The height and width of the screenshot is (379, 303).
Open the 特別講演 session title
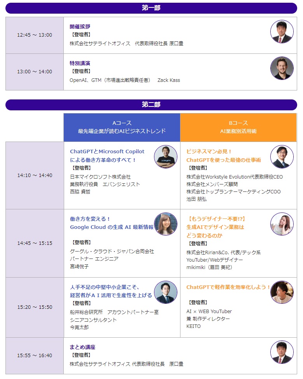80,63
